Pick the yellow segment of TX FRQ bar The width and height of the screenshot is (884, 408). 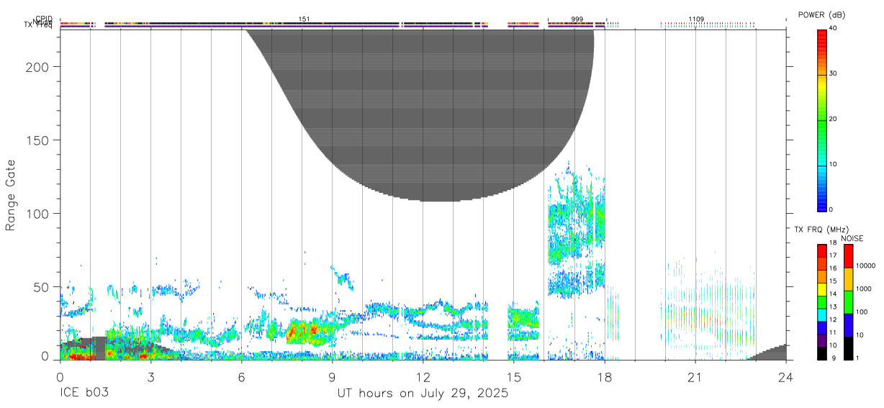pos(821,289)
